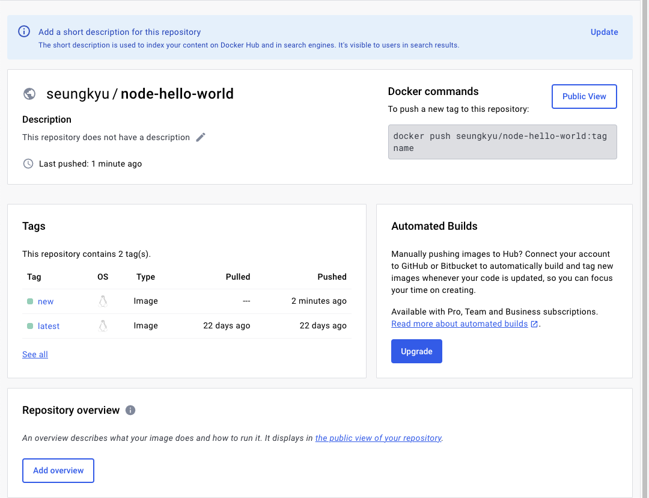This screenshot has height=498, width=649.
Task: Click 'Last pushed: 1 minute ago' text
Action: pos(90,164)
